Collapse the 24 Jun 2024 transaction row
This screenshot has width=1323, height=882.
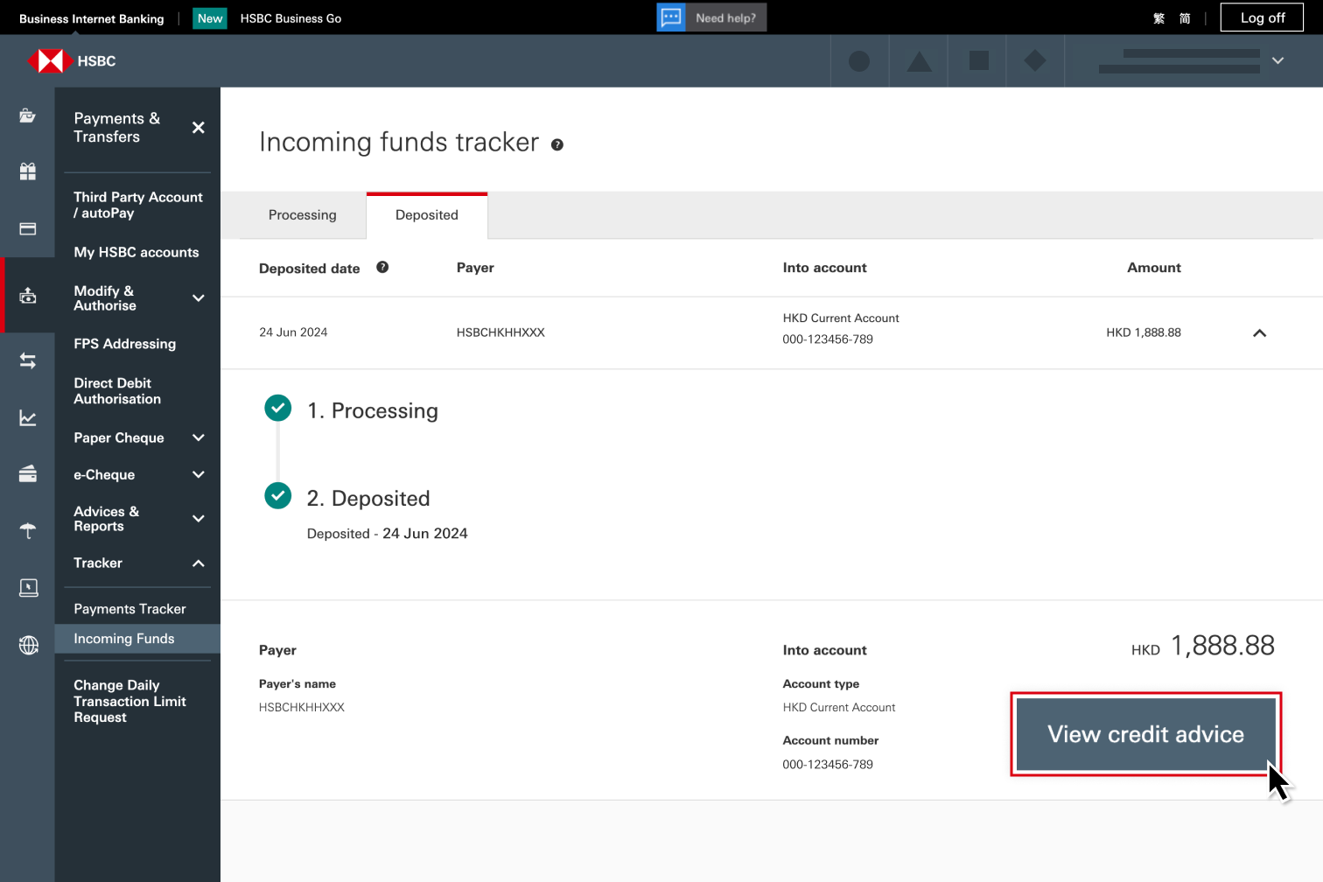point(1259,332)
